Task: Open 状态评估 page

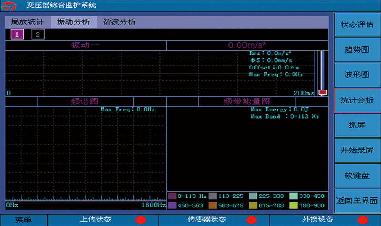Action: tap(357, 25)
